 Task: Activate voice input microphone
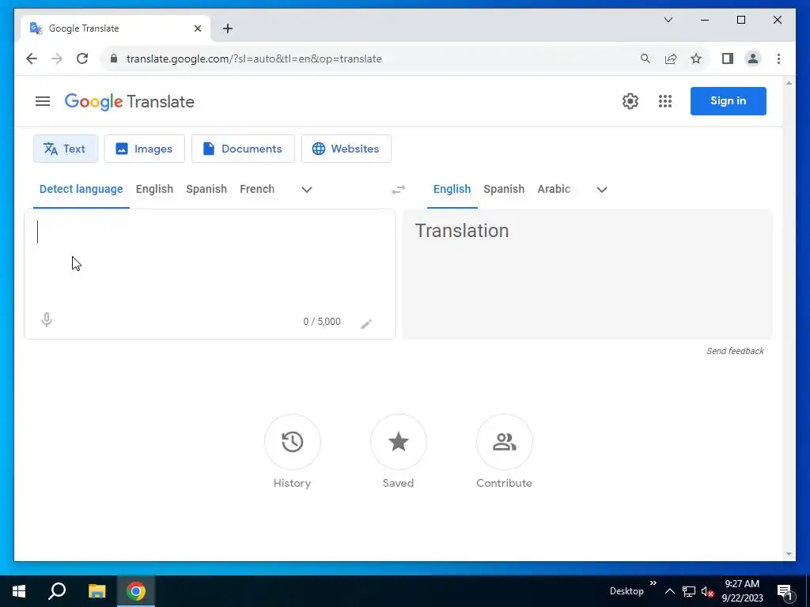(x=47, y=320)
